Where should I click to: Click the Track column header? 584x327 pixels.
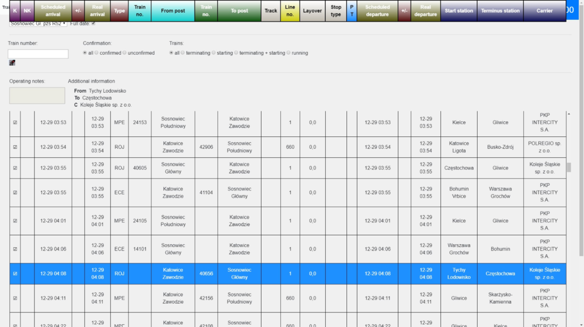pos(271,10)
